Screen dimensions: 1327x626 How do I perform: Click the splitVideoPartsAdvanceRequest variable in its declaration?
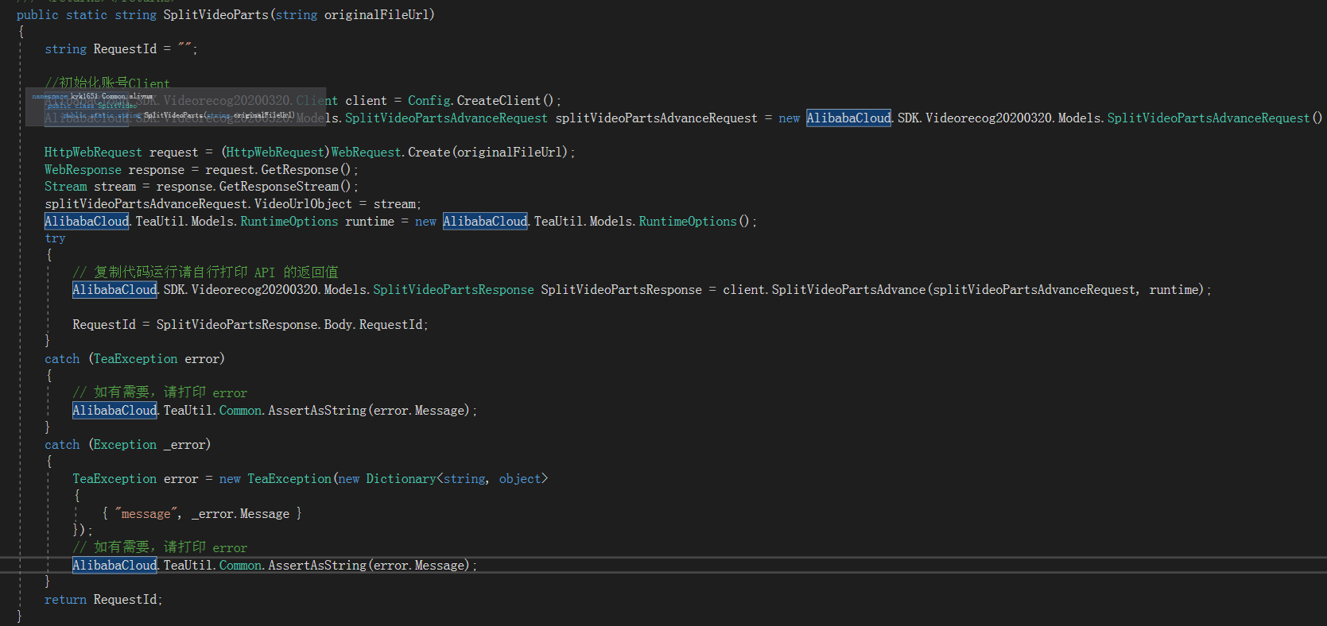click(656, 118)
